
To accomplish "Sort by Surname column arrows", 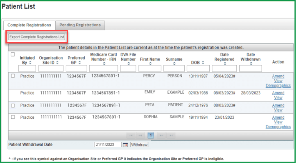I will tap(174, 64).
